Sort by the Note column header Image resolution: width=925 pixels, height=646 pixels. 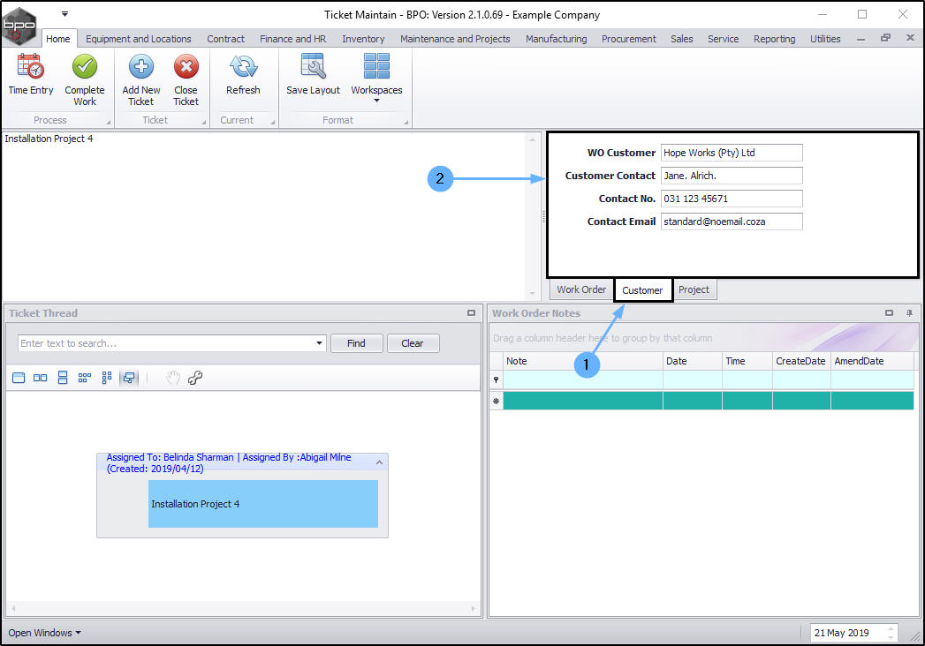coord(583,361)
